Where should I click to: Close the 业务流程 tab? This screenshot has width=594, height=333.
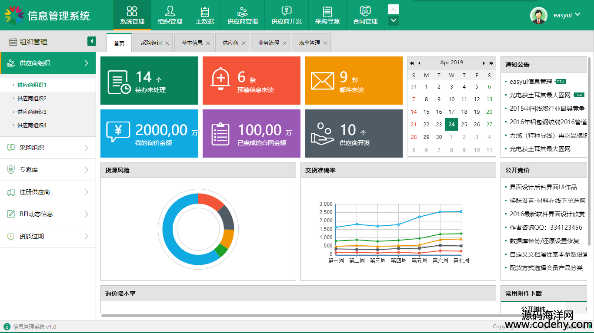click(284, 43)
